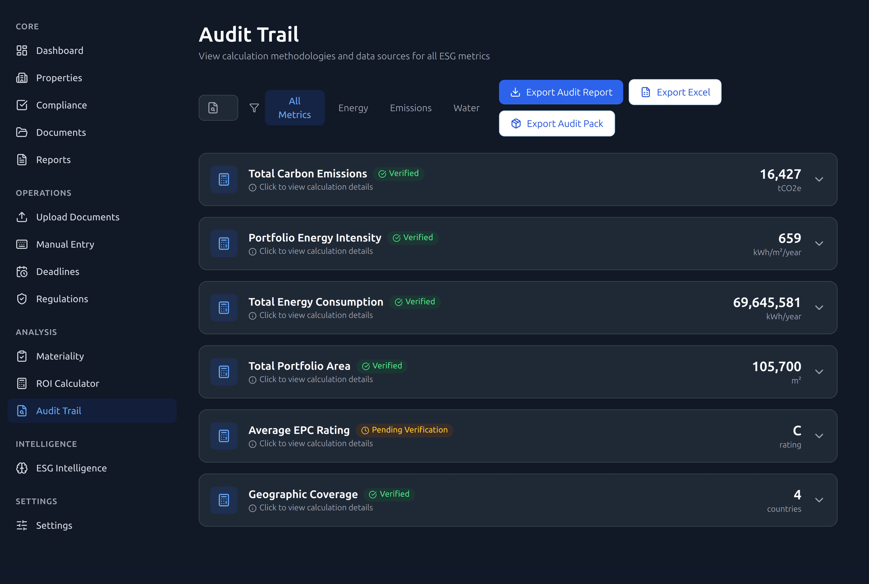The width and height of the screenshot is (869, 584).
Task: Expand the Total Carbon Emissions row chevron
Action: (x=819, y=180)
